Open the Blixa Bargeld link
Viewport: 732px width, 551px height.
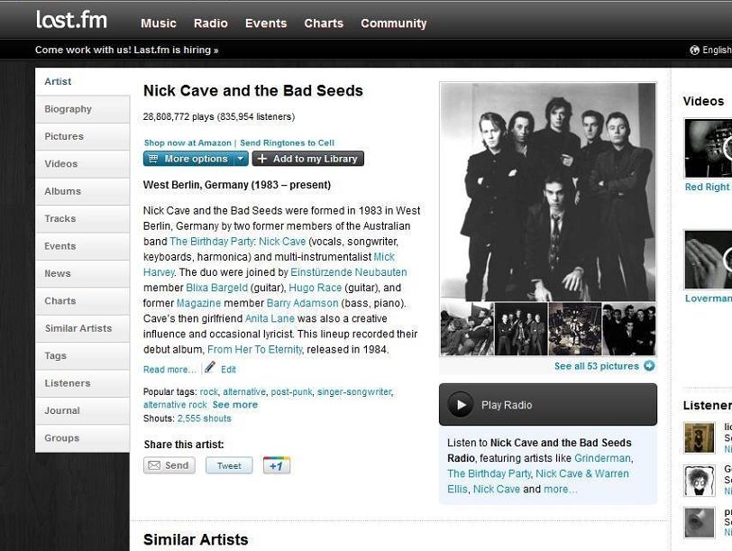tap(216, 288)
